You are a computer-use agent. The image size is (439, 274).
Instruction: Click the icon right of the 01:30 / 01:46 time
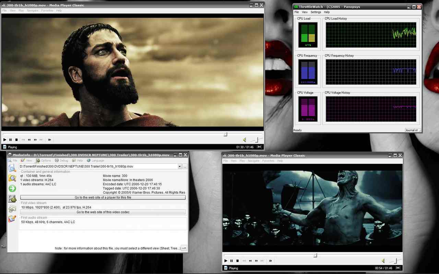(260, 147)
